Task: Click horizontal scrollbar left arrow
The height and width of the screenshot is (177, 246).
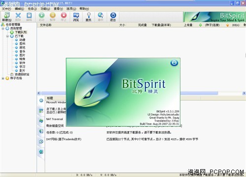Action: click(x=39, y=93)
